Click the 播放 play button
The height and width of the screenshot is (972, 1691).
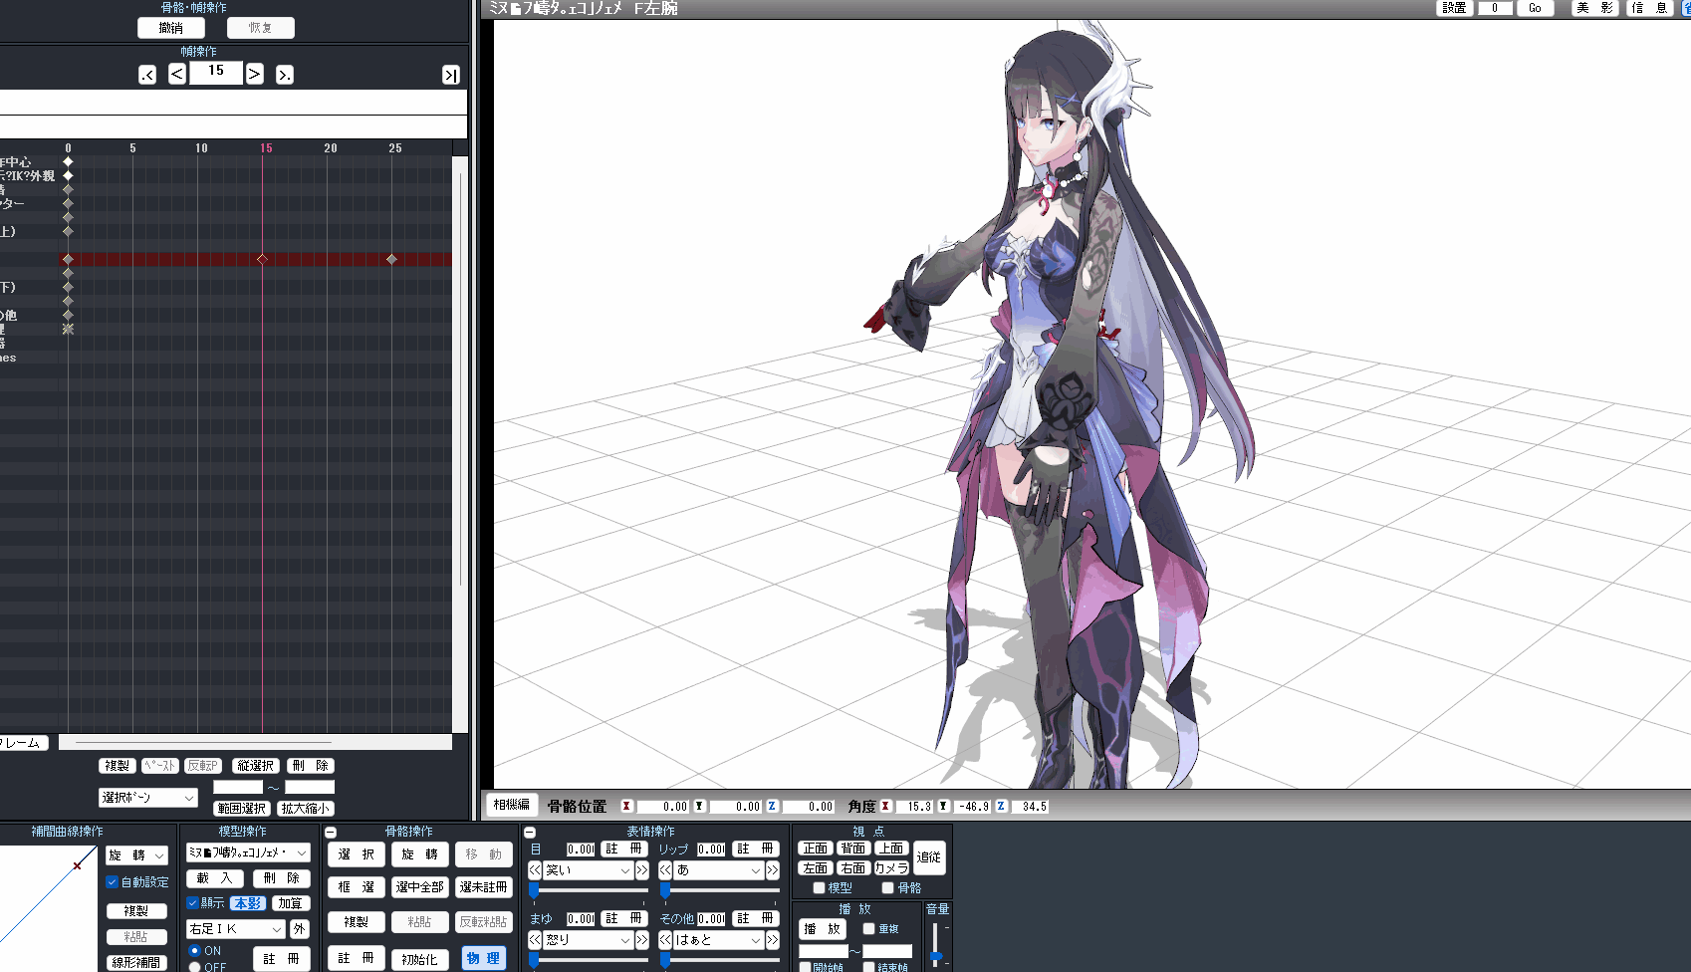(x=823, y=929)
